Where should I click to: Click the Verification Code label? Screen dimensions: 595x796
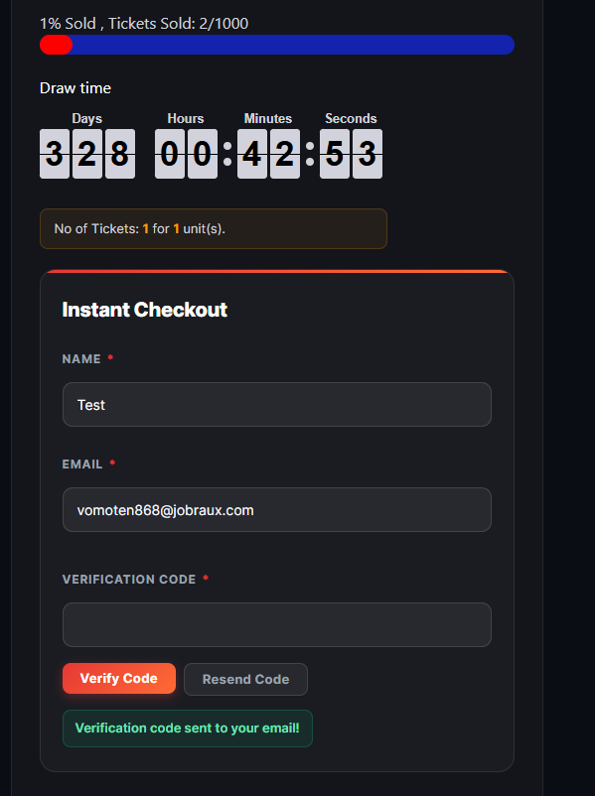point(129,580)
